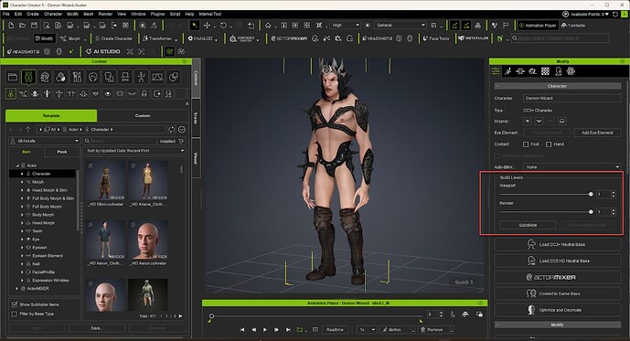This screenshot has width=630, height=341.
Task: Click Optimize and Decimate
Action: click(x=557, y=310)
